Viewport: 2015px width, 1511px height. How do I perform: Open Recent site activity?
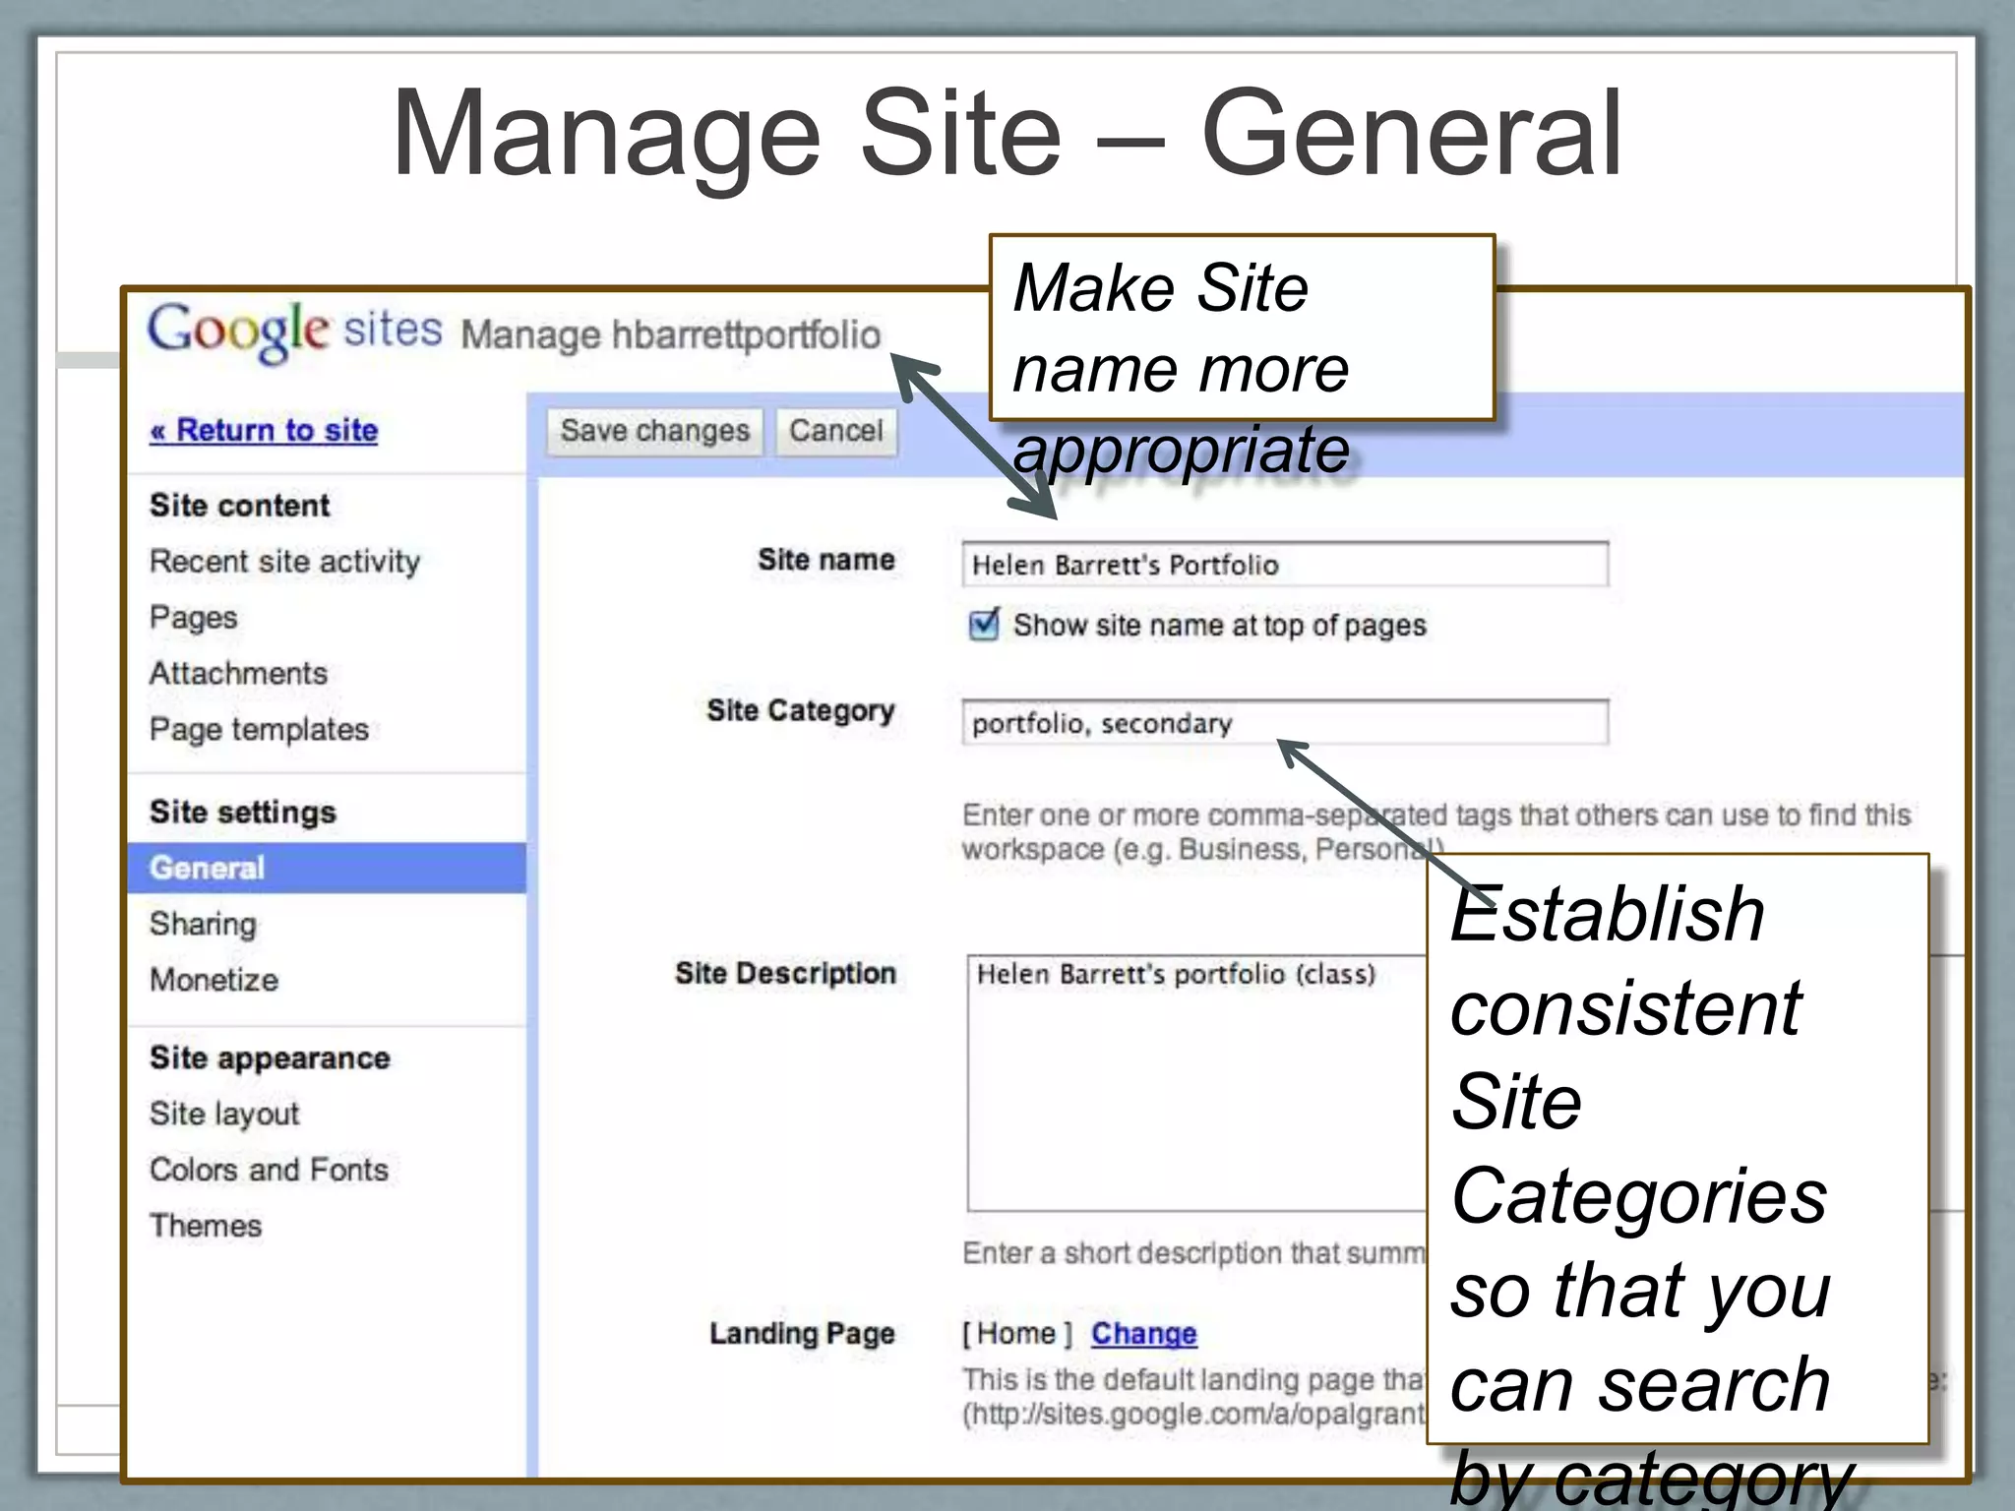pyautogui.click(x=285, y=561)
